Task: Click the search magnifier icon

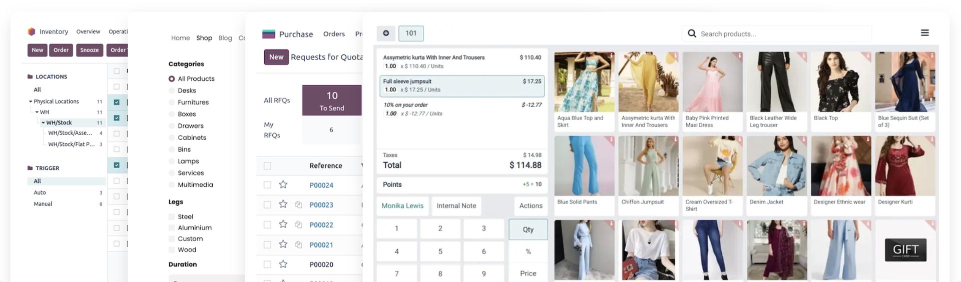Action: tap(692, 33)
